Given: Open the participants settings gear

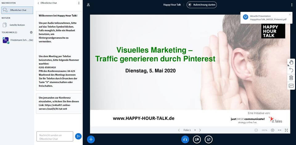Looking at the screenshot, I should 31,32.
